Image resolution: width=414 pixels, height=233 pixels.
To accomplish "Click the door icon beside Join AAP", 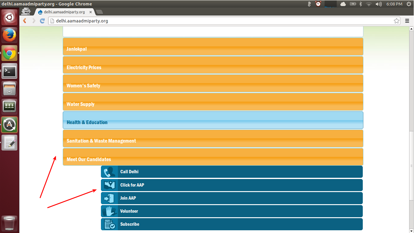I will pos(109,198).
